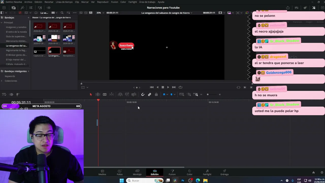Open the Edición menu
The image size is (325, 183).
point(38,2)
